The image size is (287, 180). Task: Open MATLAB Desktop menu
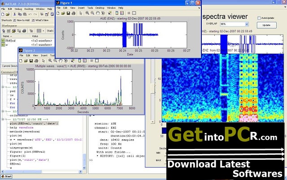[29, 9]
